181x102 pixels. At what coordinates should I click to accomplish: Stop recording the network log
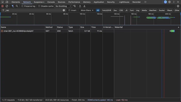tap(2, 6)
